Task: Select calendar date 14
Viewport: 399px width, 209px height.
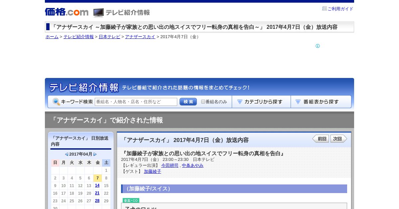Action: tap(97, 186)
